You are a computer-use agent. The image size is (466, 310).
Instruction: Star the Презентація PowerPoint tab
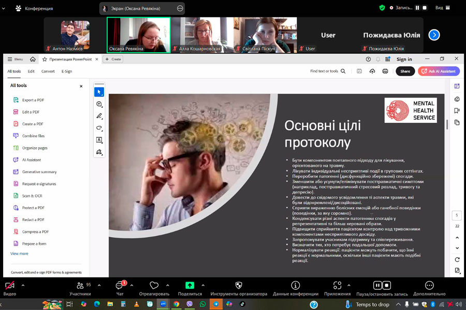pos(45,59)
